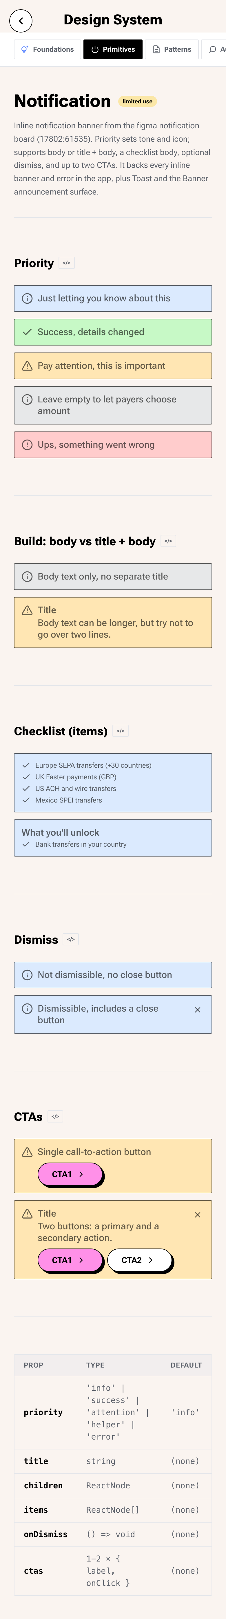Click the green Success, details changed banner
This screenshot has height=1619, width=226.
coord(113,332)
